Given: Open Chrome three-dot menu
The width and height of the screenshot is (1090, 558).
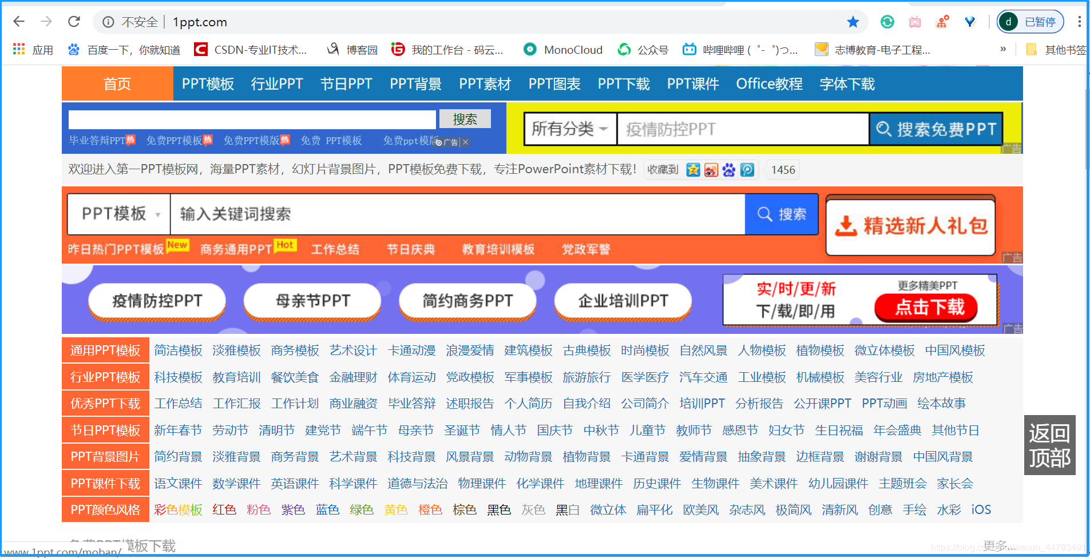Looking at the screenshot, I should (1079, 22).
